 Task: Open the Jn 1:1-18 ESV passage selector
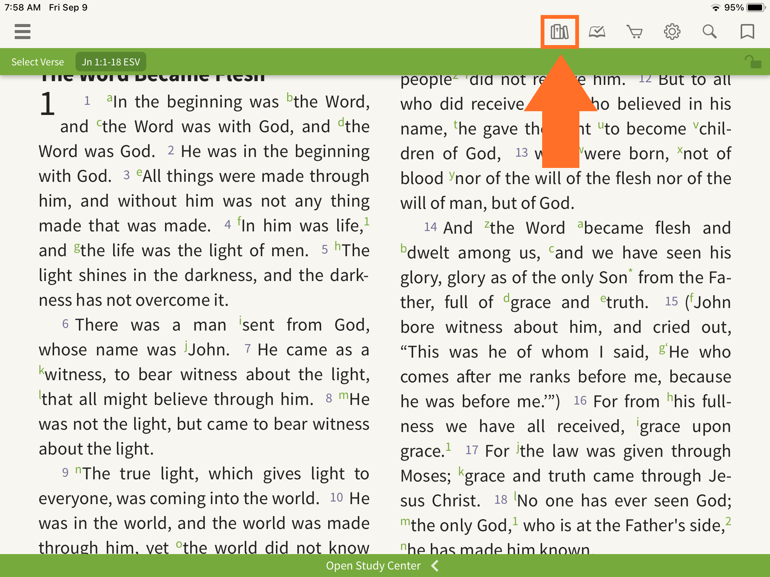(x=111, y=62)
